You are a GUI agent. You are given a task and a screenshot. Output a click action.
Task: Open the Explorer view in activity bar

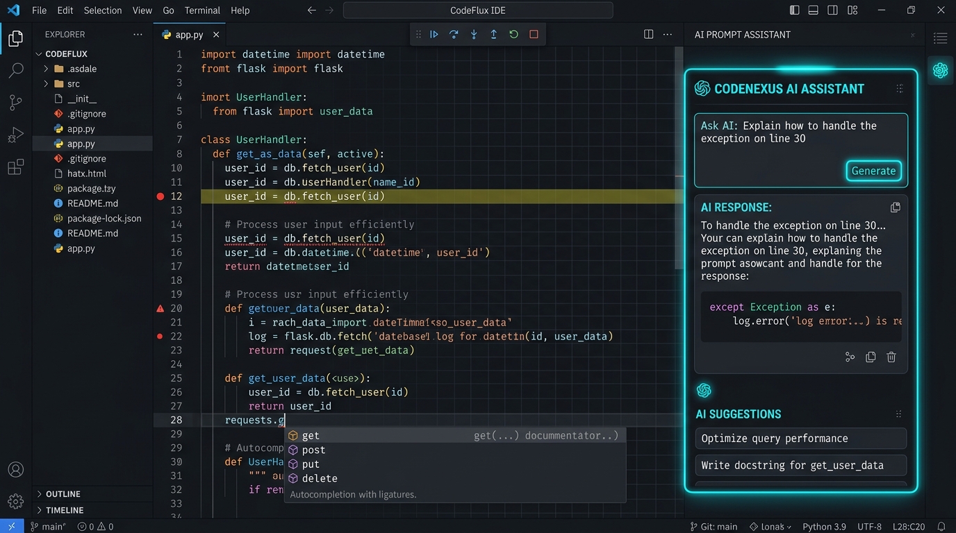point(15,39)
